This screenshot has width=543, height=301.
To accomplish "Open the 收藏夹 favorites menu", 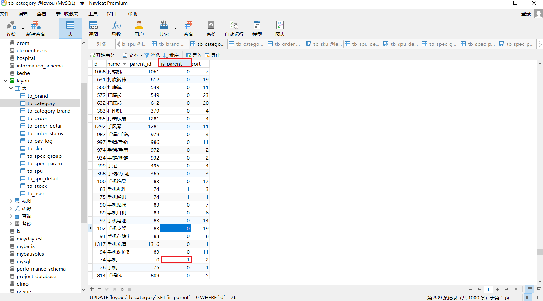I will pyautogui.click(x=71, y=13).
